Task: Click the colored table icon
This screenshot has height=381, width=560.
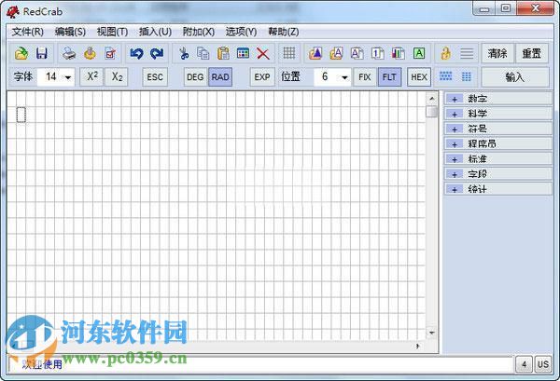Action: 244,53
